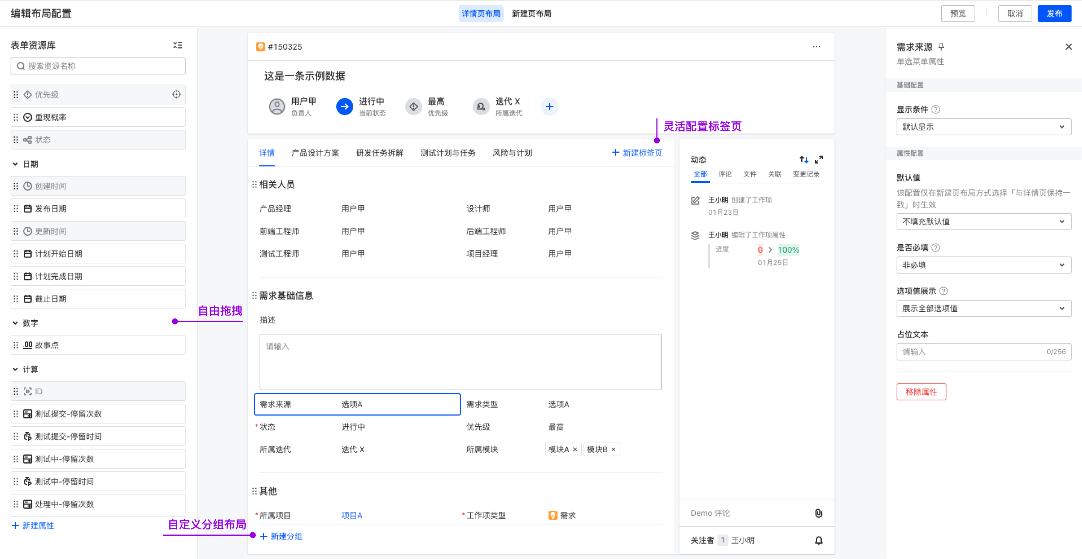Collapse the form resource library groups icon
The width and height of the screenshot is (1082, 559).
(177, 45)
